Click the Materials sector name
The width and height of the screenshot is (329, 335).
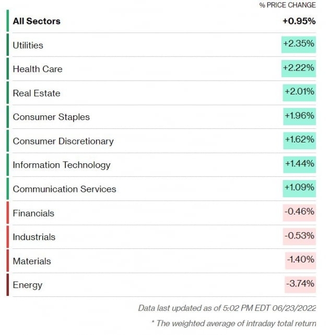(32, 261)
